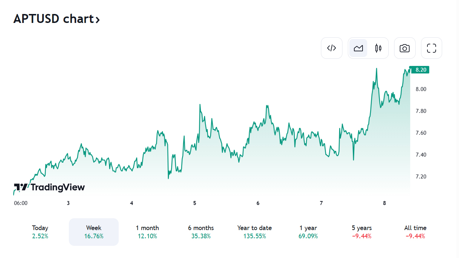Expand the chart to fullscreen
Viewport: 459px width, 258px height.
431,48
